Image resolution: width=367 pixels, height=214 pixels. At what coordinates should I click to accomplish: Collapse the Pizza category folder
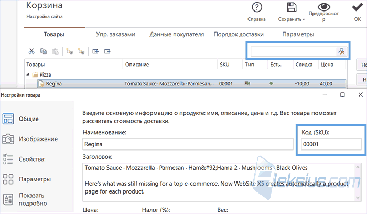[x=28, y=74]
